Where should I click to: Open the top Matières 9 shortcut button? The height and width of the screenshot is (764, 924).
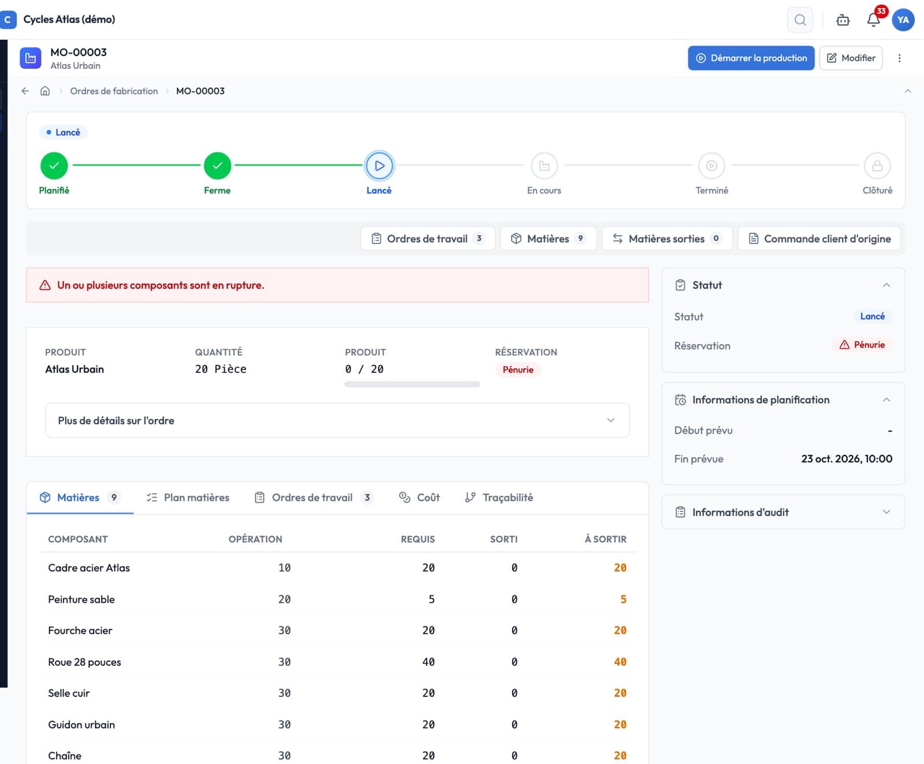coord(549,239)
